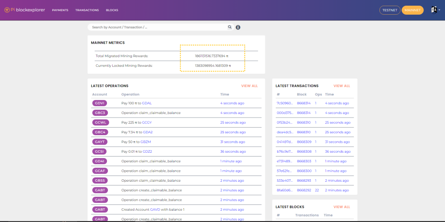The height and width of the screenshot is (222, 445).
Task: Open transaction 57e62fe... link
Action: click(285, 171)
